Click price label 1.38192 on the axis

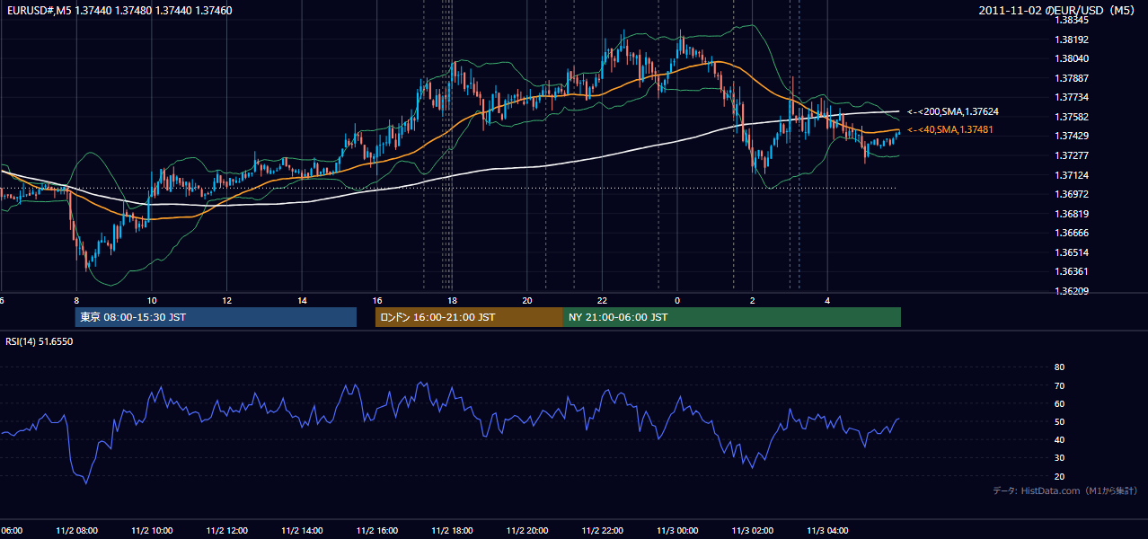1072,40
